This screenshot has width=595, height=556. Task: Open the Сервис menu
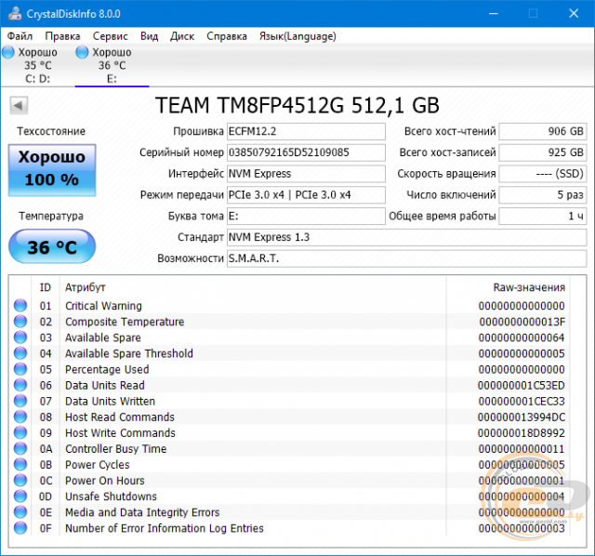coord(111,36)
